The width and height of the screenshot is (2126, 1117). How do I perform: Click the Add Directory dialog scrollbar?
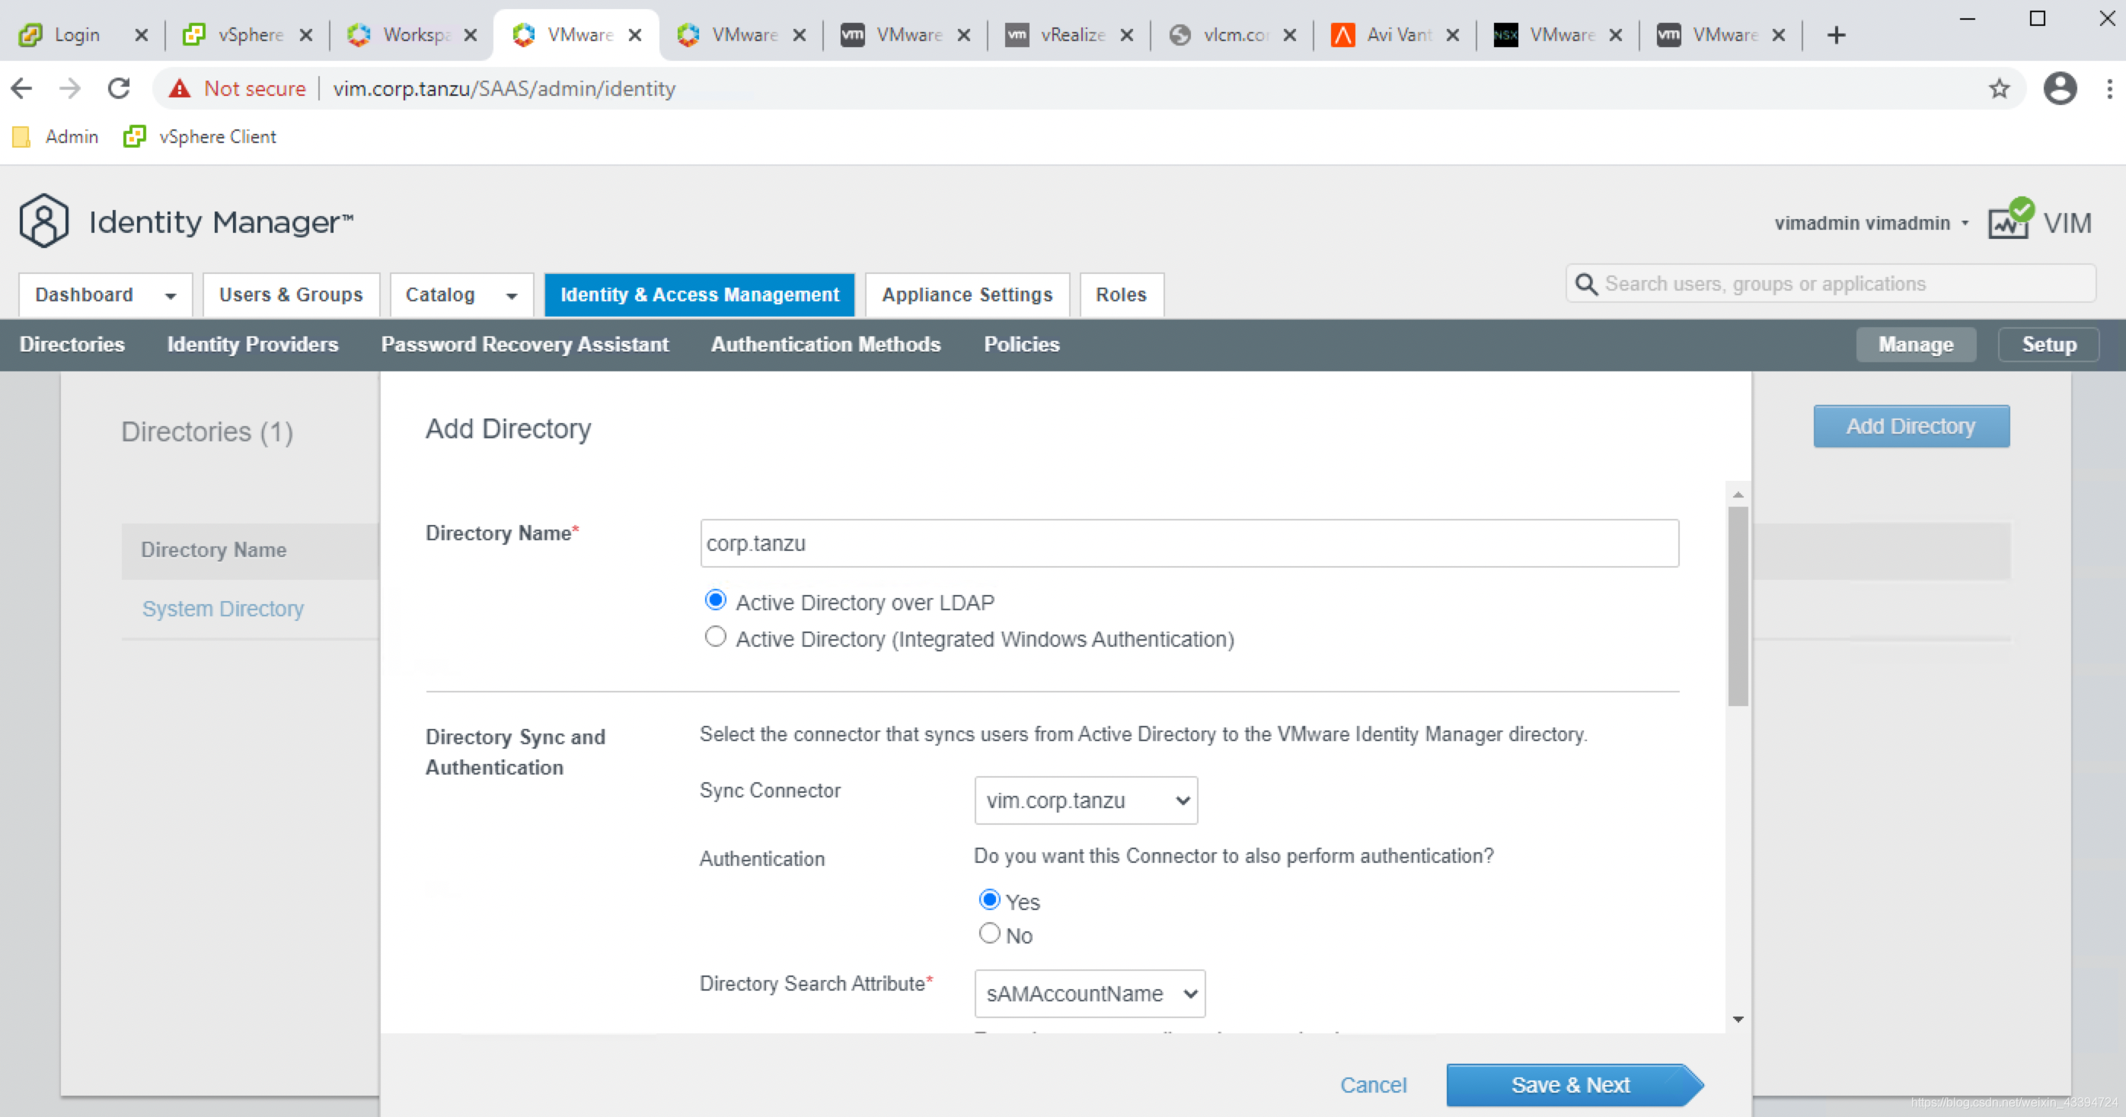click(x=1738, y=606)
